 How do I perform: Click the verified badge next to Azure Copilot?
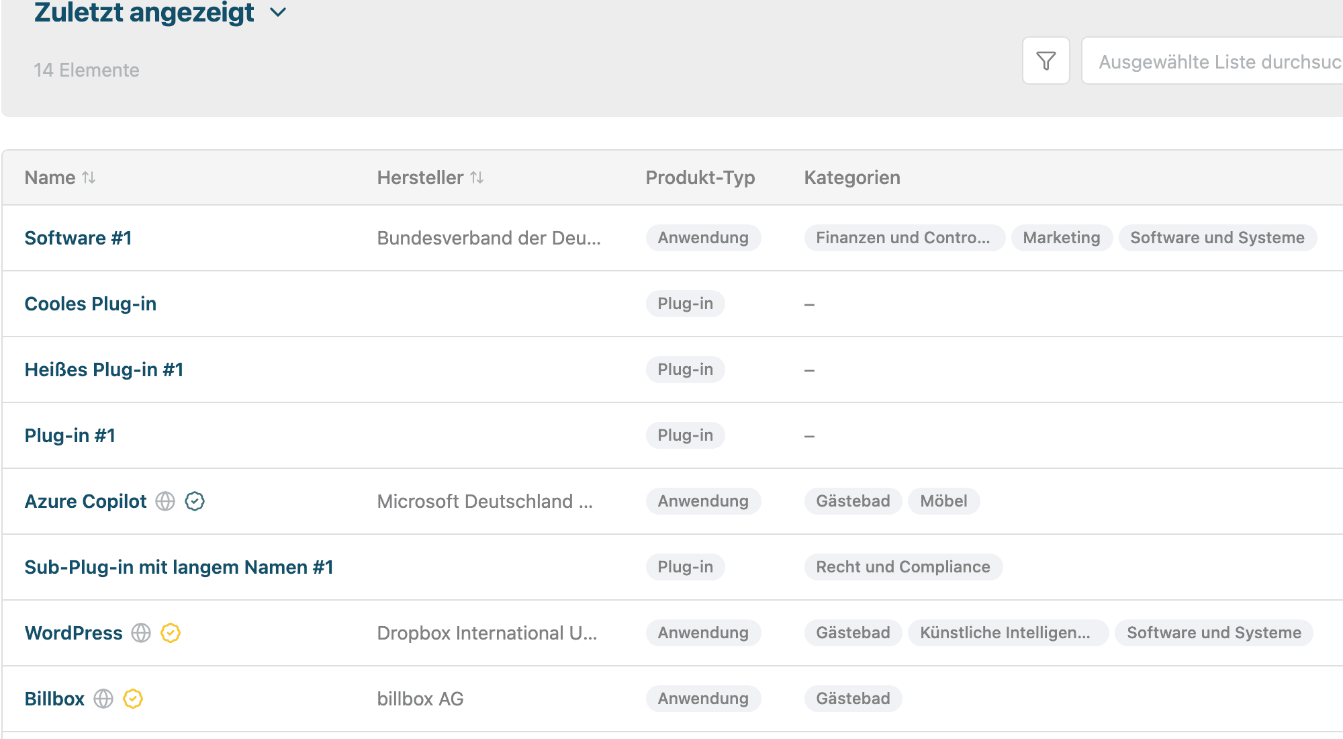pos(195,501)
